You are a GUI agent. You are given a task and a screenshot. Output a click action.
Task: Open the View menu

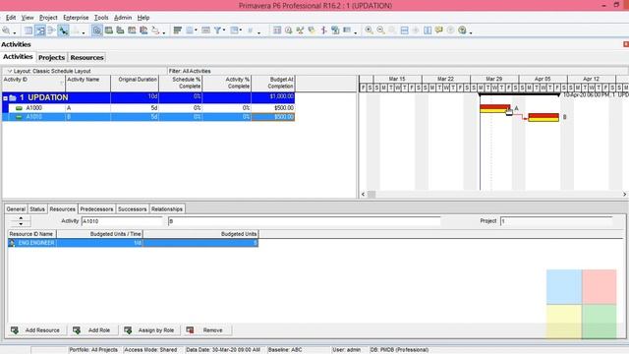click(x=28, y=18)
